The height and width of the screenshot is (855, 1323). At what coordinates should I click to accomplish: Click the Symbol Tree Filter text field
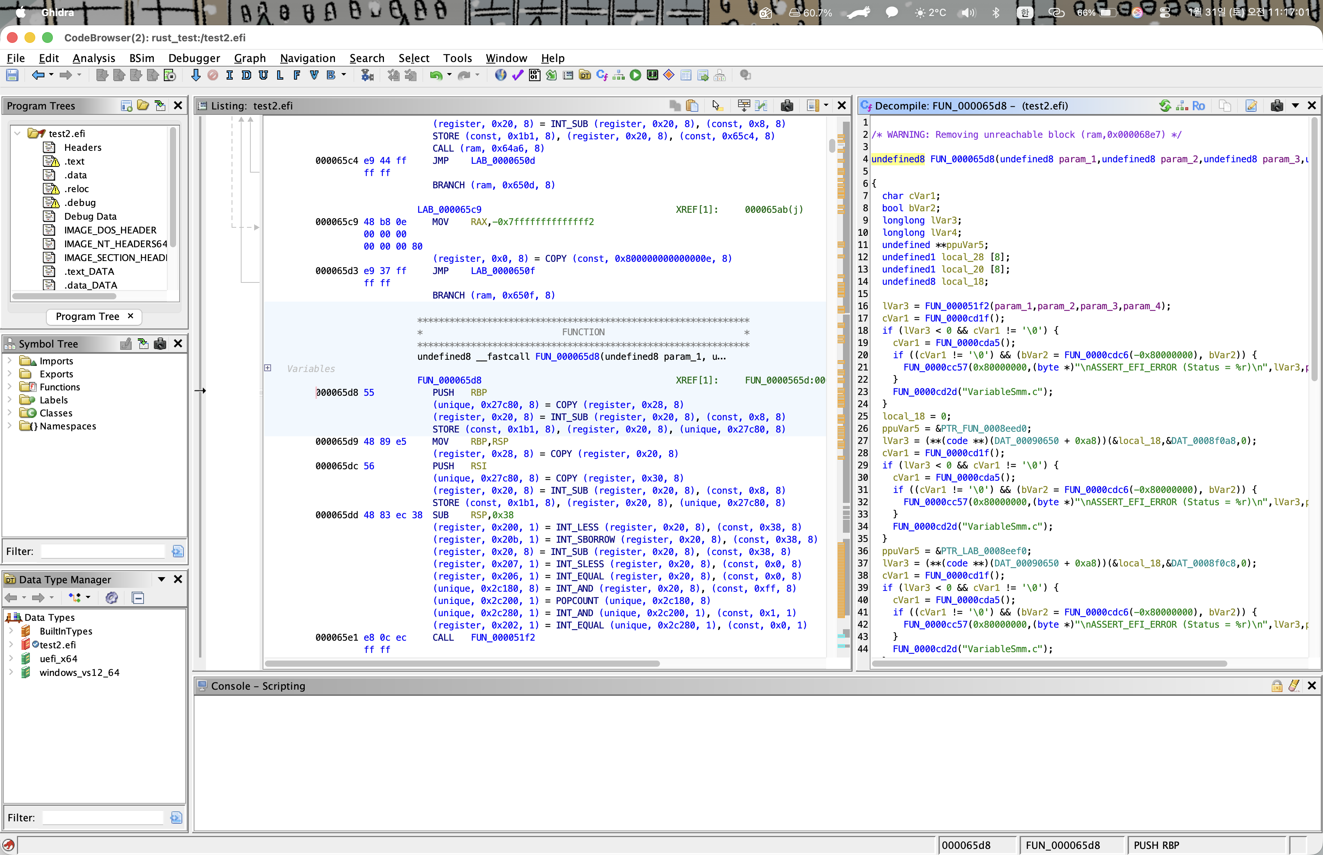pos(103,551)
